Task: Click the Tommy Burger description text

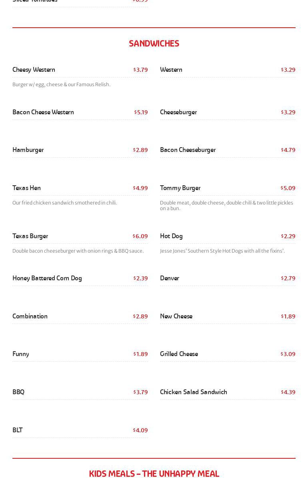Action: (226, 205)
